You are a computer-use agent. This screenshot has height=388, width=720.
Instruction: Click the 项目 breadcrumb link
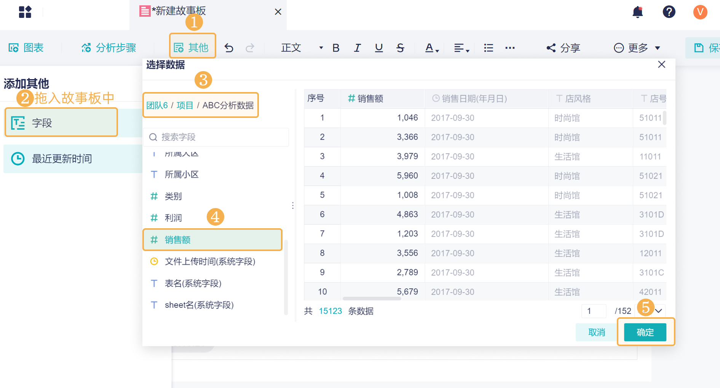pyautogui.click(x=185, y=105)
